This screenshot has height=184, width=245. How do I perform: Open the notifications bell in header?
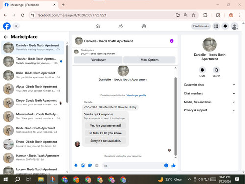coord(225,26)
